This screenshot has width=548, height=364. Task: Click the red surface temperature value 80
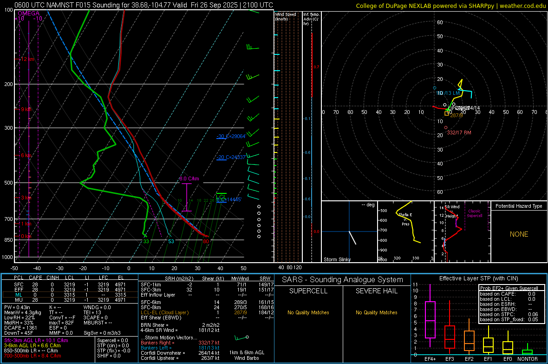pyautogui.click(x=206, y=241)
